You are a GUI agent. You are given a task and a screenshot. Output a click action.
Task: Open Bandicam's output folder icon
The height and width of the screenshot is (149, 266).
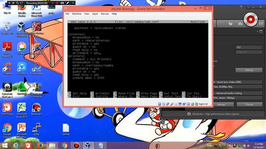pyautogui.click(x=230, y=24)
